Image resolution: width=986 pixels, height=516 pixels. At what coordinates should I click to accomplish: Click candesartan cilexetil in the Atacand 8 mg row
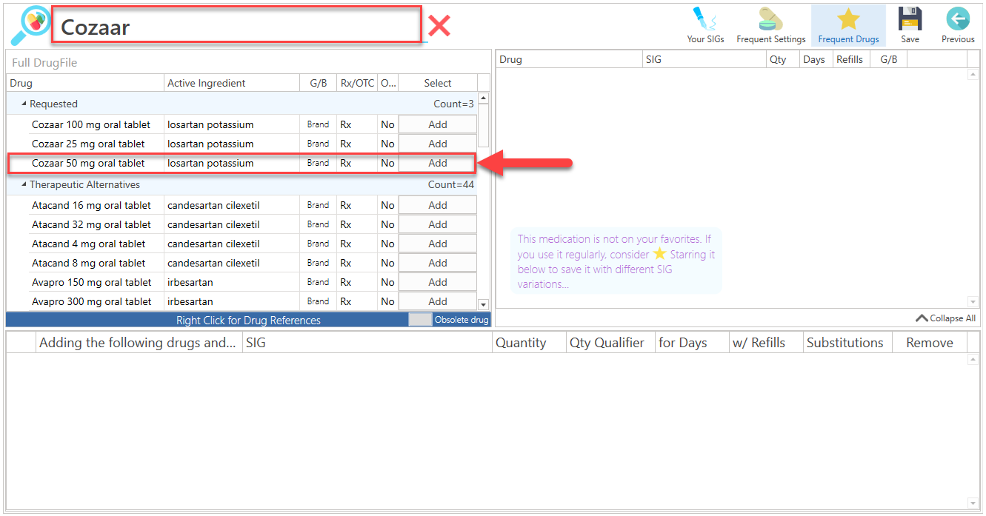(213, 263)
